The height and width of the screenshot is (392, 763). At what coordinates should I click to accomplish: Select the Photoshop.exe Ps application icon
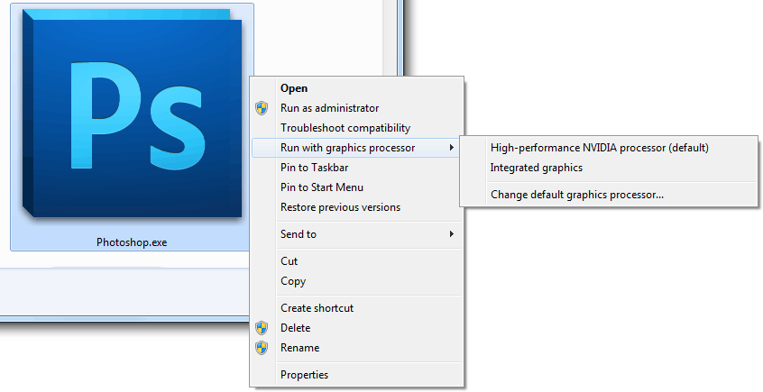click(x=133, y=113)
